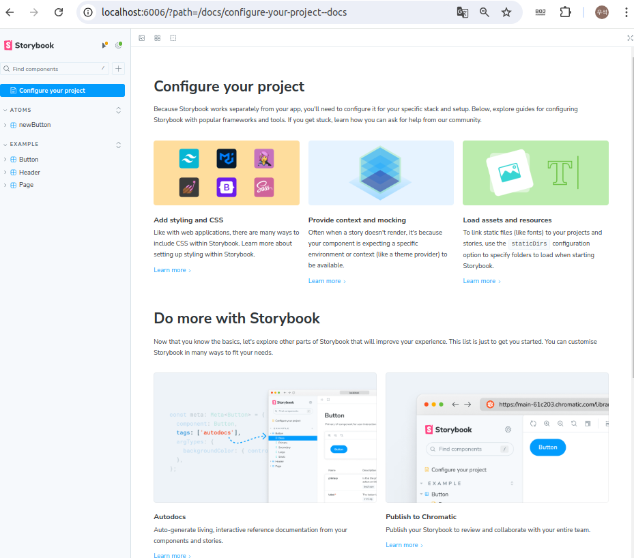
Task: Click the Configure your project heading
Action: coord(229,87)
